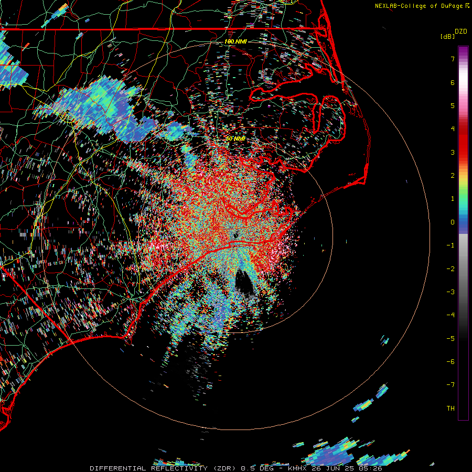Click the dark radar site center point
The width and height of the screenshot is (472, 472).
(235, 235)
